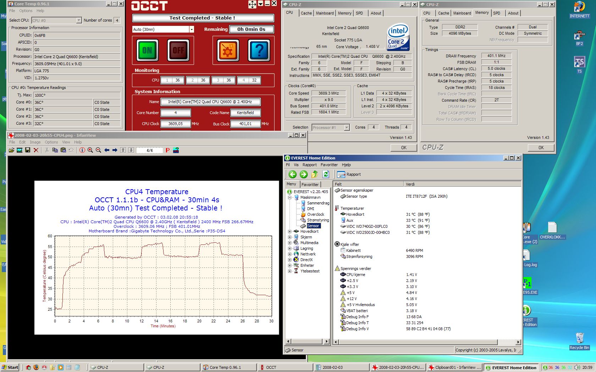Click the 4/4 image counter field in IrfanView
Viewport: 596px width, 372px height.
click(150, 151)
